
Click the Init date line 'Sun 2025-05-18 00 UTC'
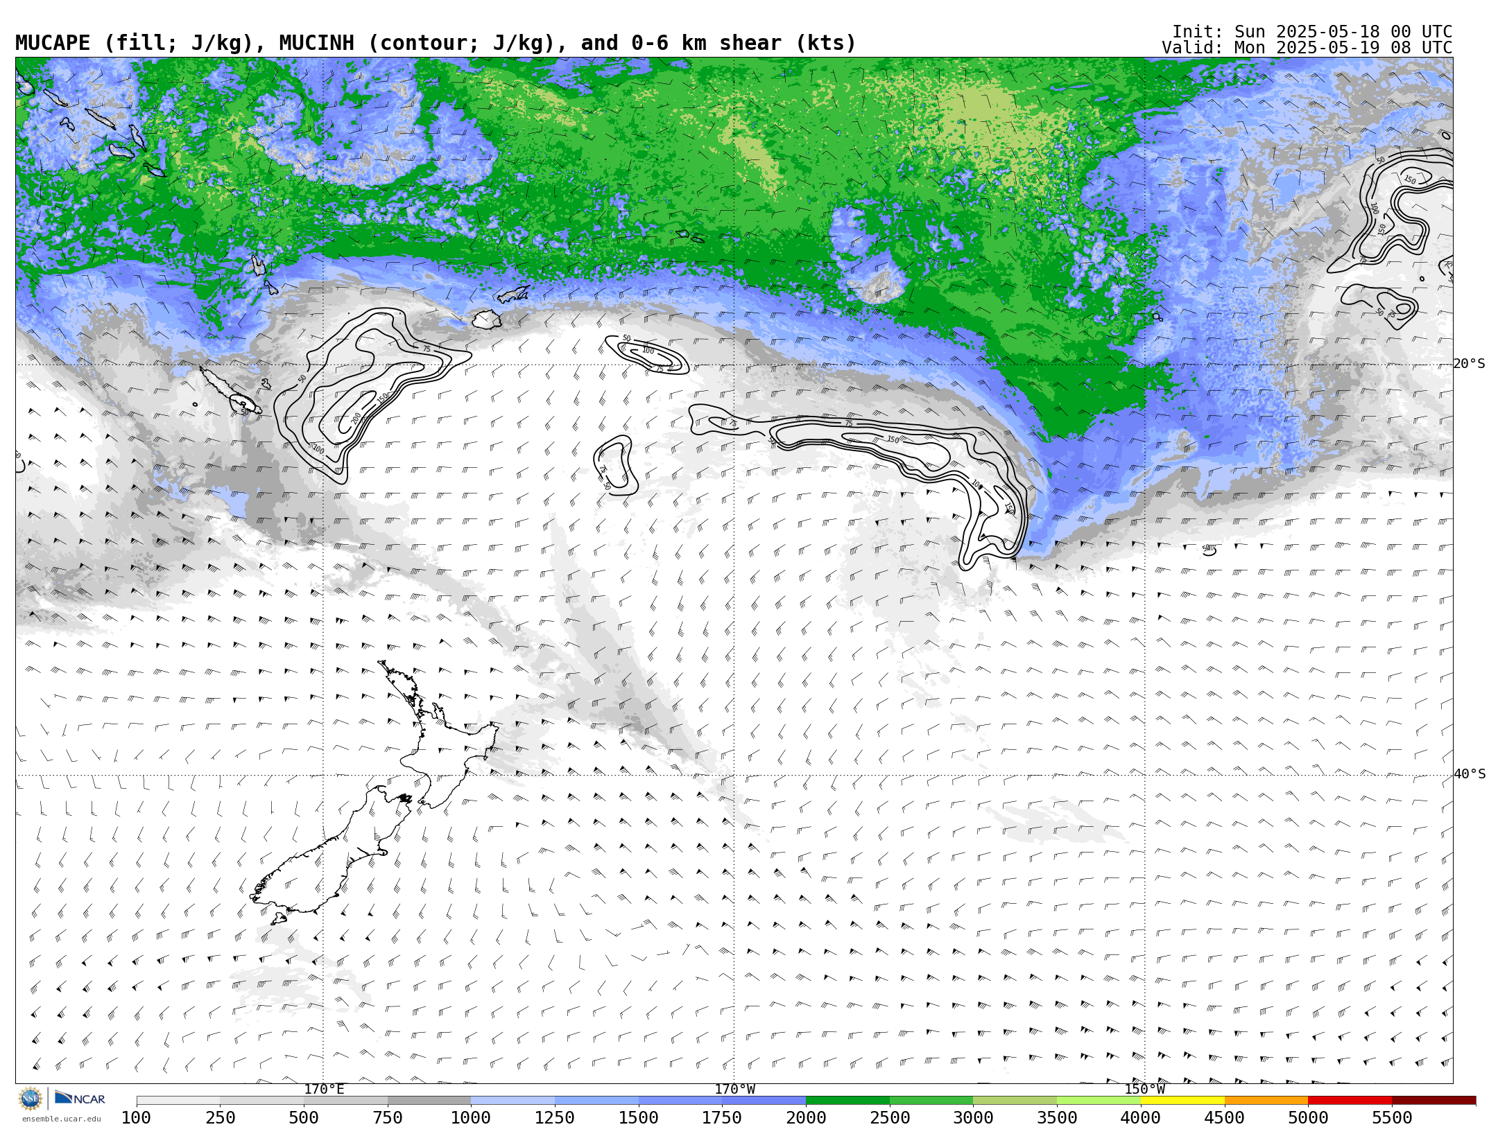point(1343,32)
